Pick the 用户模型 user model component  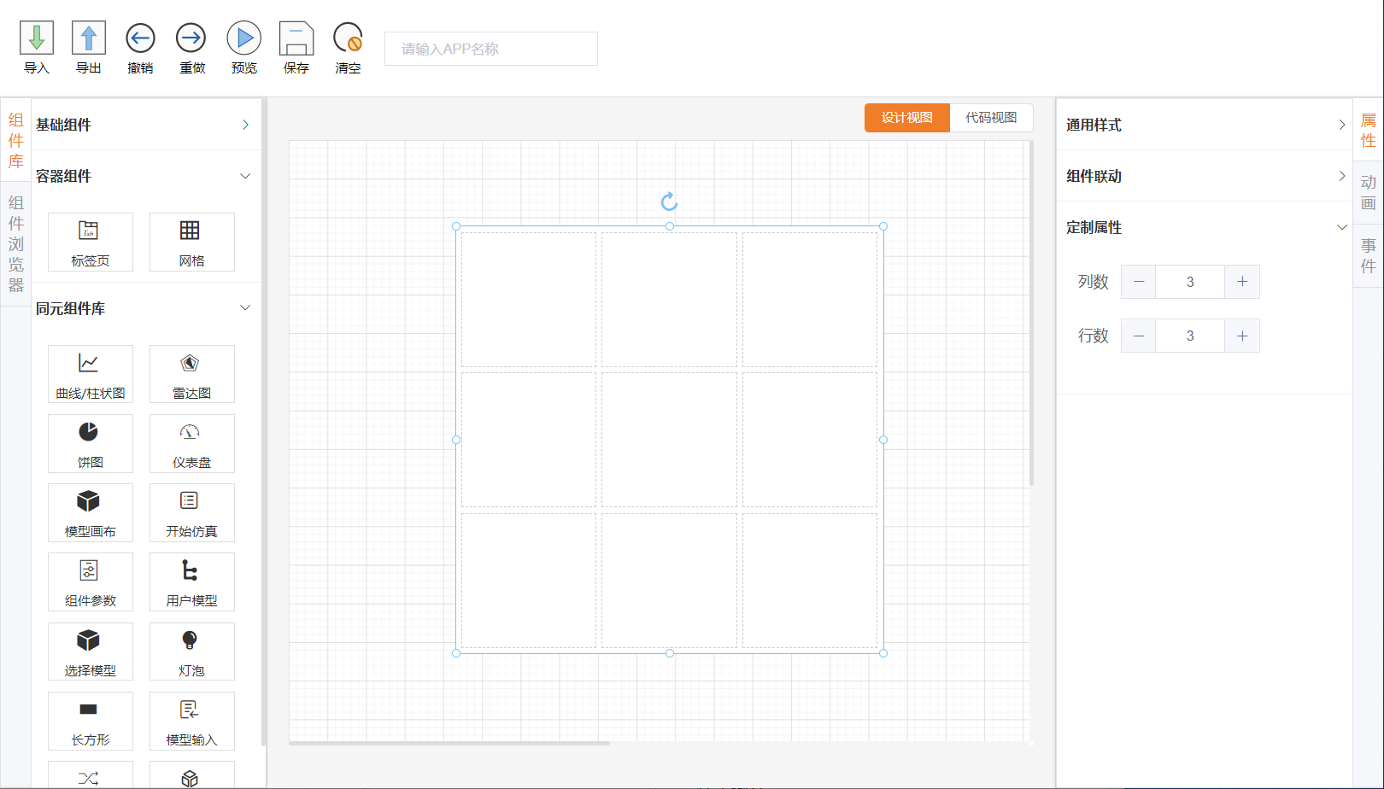(192, 582)
